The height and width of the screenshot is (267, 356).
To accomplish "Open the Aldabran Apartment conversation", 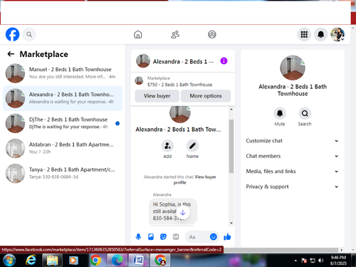I will coord(63,148).
